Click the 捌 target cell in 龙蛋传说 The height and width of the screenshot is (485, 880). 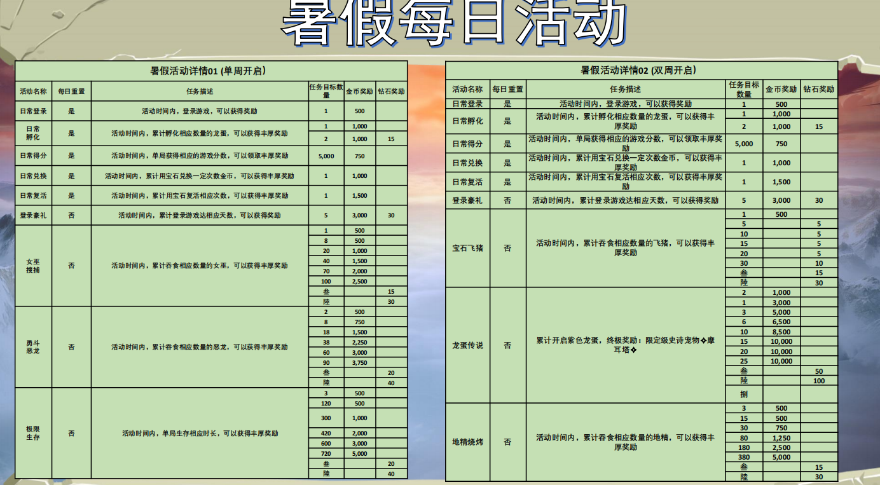[x=743, y=394]
